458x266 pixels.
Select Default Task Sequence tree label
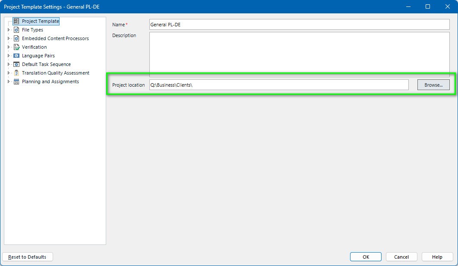pyautogui.click(x=46, y=64)
